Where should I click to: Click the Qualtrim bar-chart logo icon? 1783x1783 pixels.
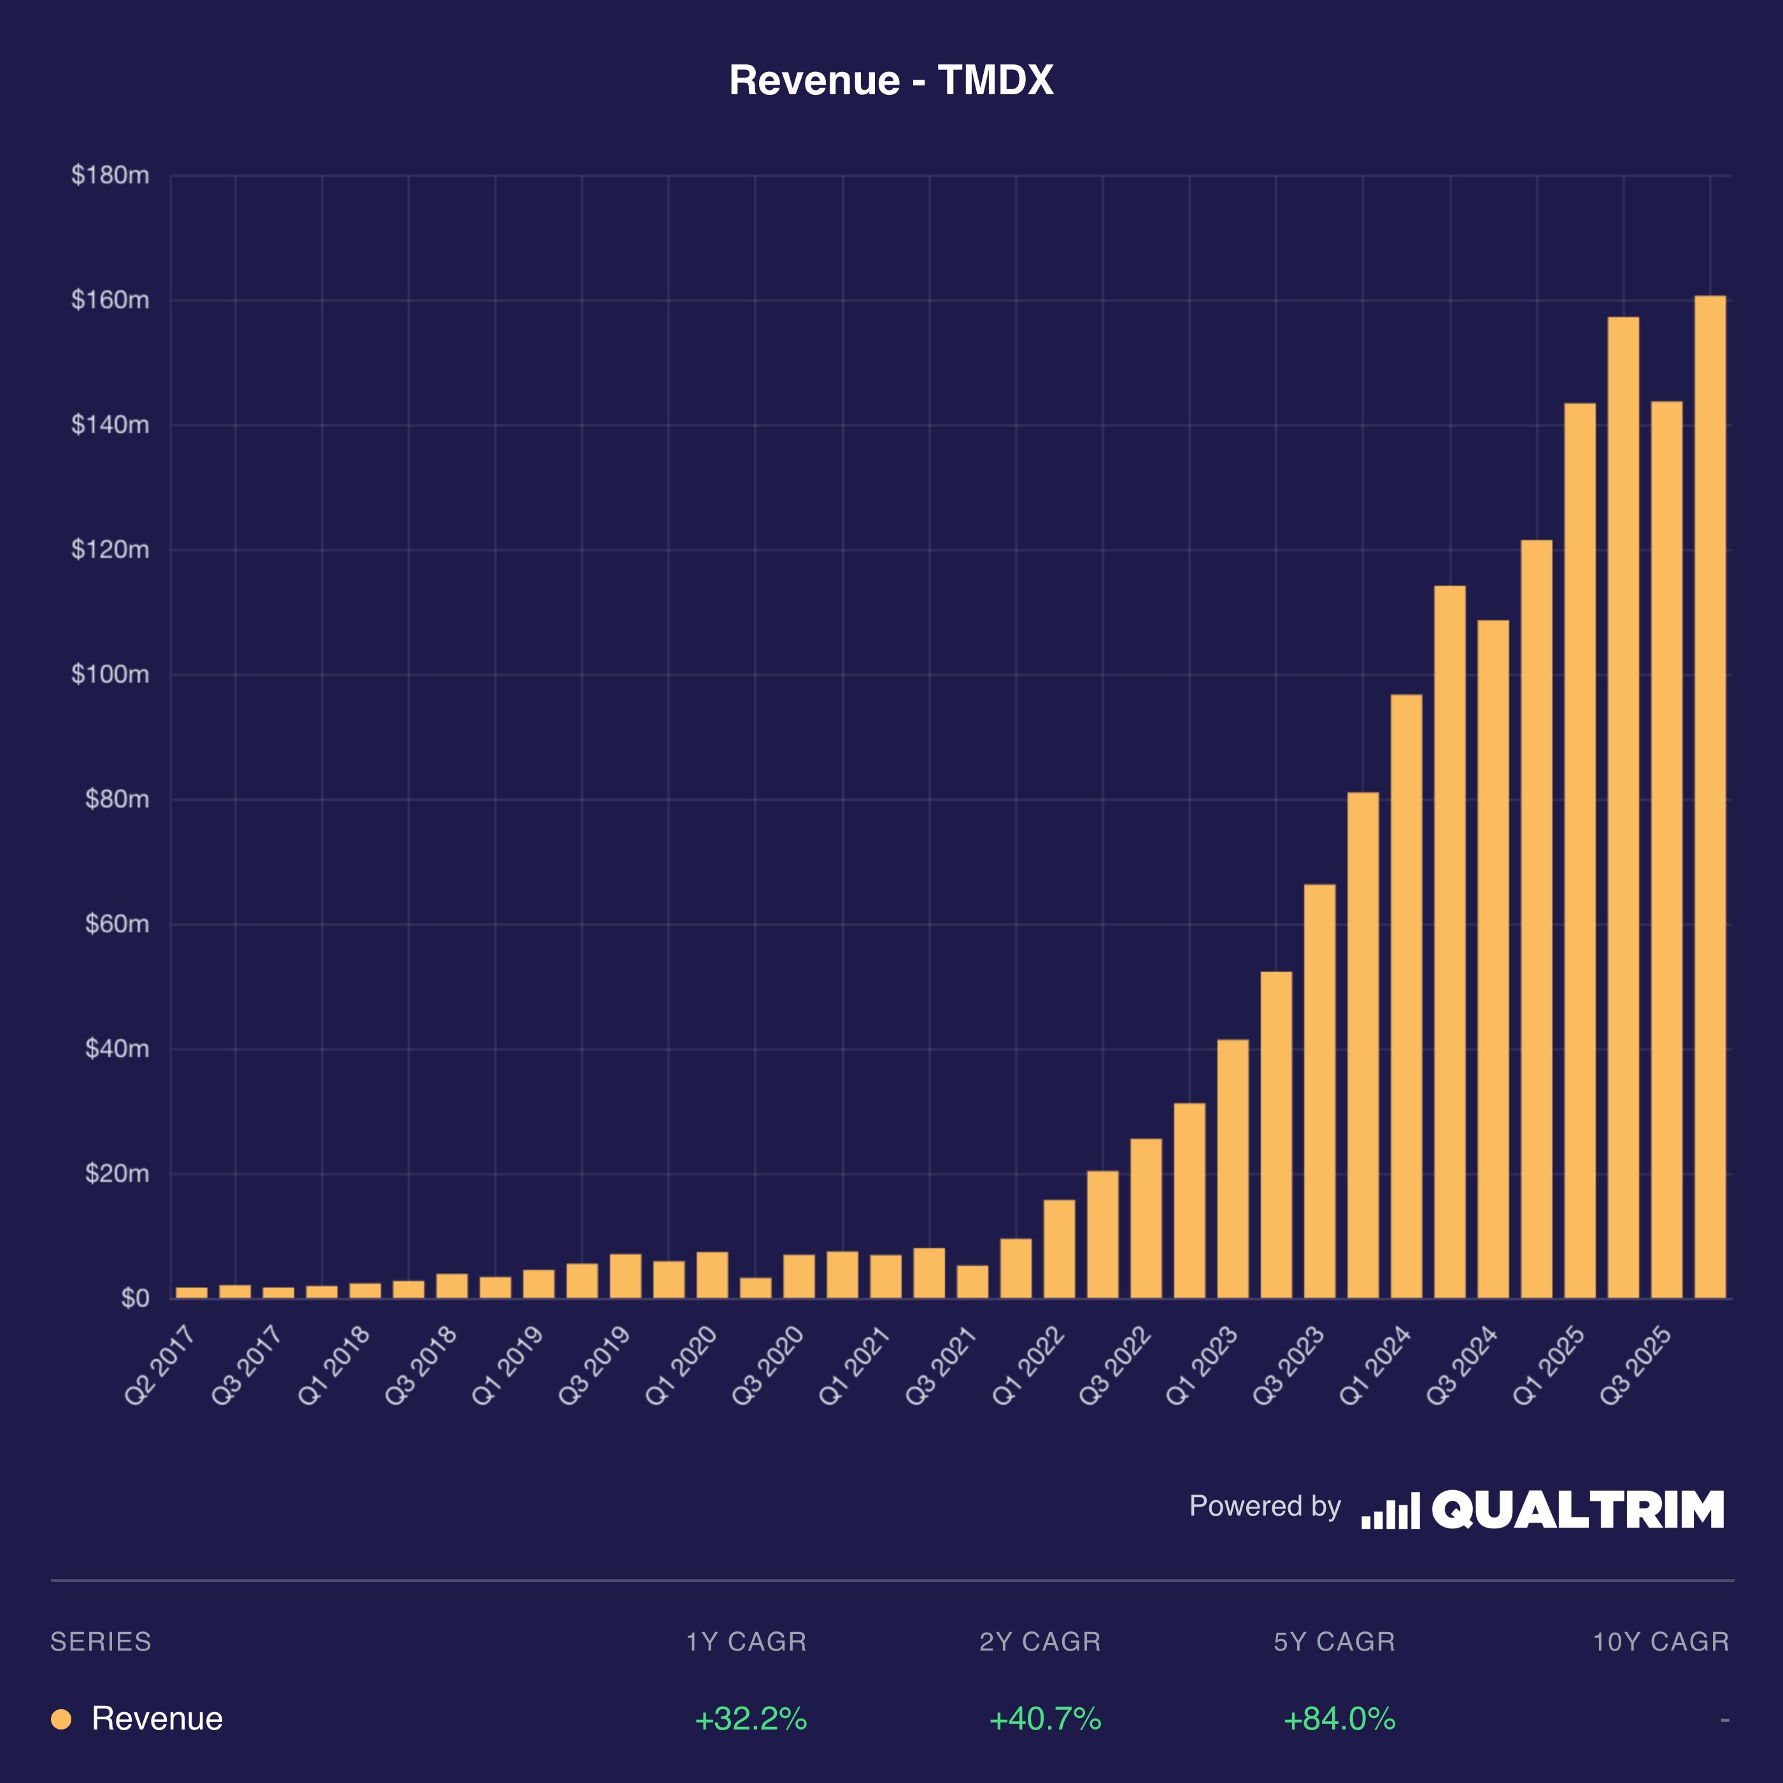point(1390,1510)
